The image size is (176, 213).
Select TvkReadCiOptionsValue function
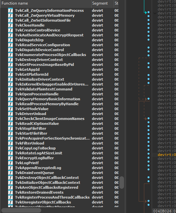coord(37,124)
